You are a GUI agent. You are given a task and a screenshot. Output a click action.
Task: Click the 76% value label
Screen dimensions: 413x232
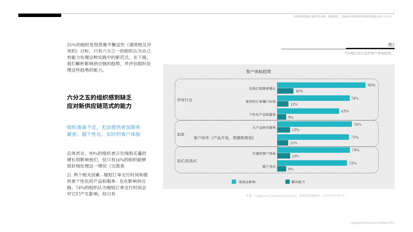tap(357, 124)
